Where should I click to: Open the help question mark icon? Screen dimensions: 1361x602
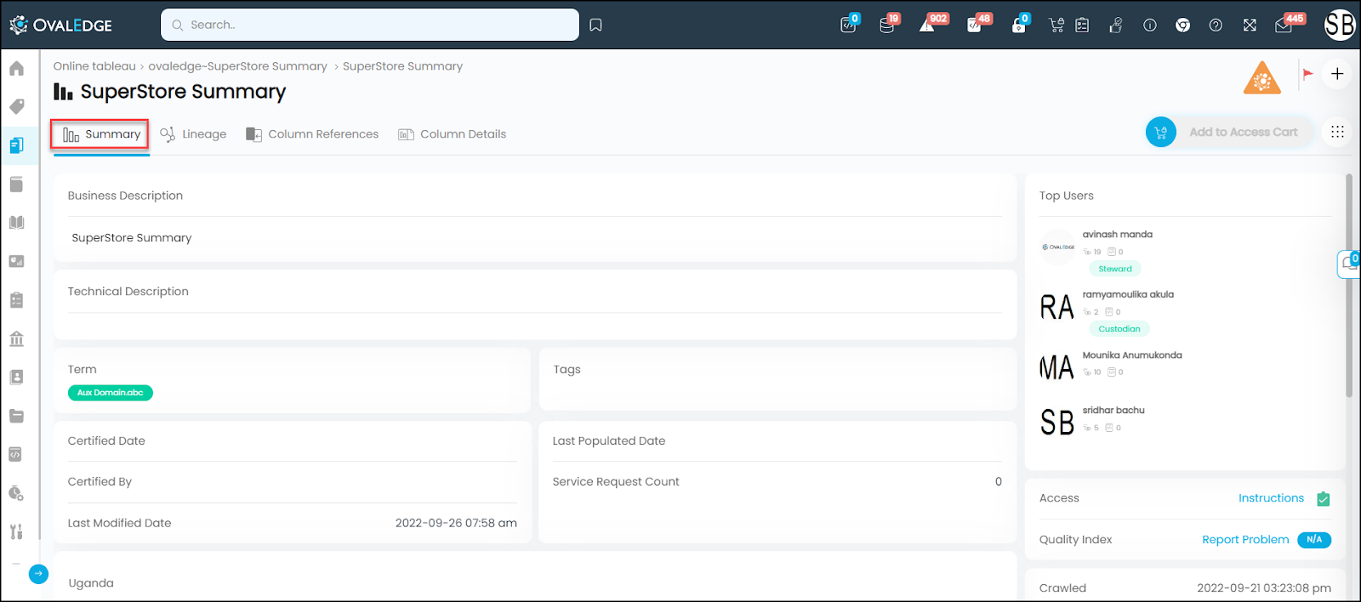coord(1216,26)
